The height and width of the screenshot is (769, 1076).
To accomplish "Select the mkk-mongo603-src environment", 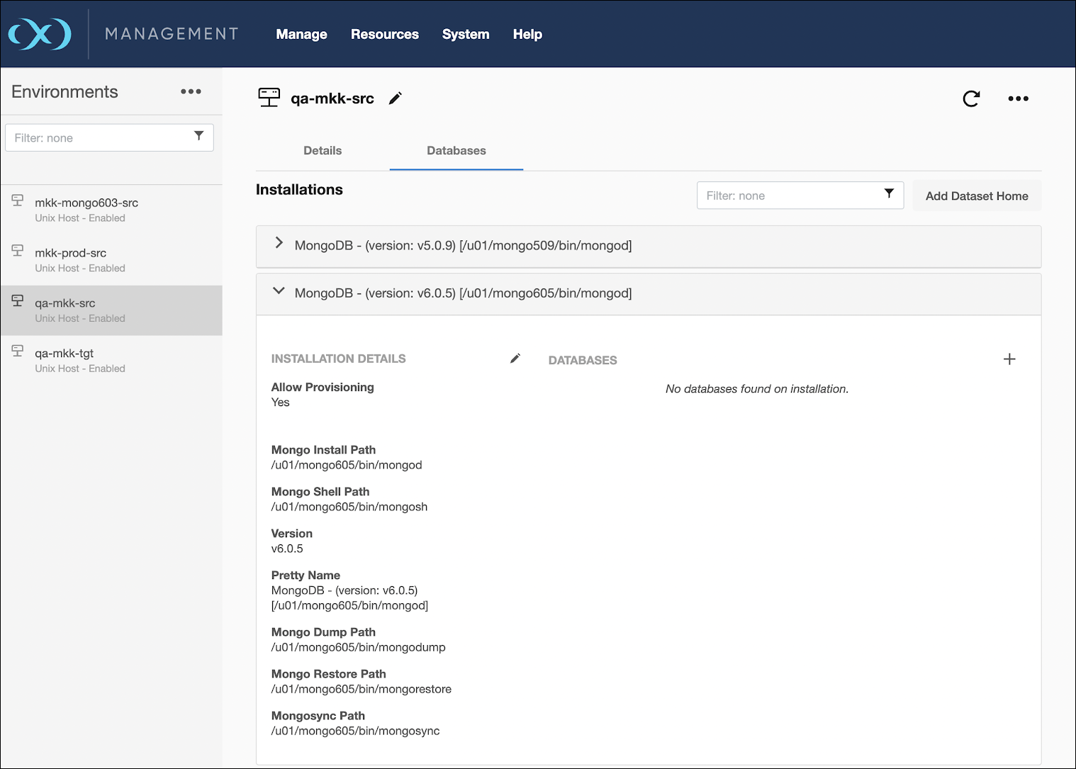I will coord(86,209).
